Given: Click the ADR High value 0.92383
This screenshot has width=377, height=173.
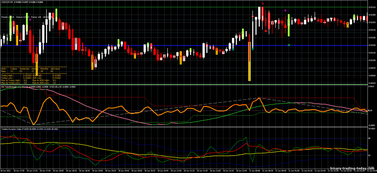Looking at the screenshot, I should (57, 75).
